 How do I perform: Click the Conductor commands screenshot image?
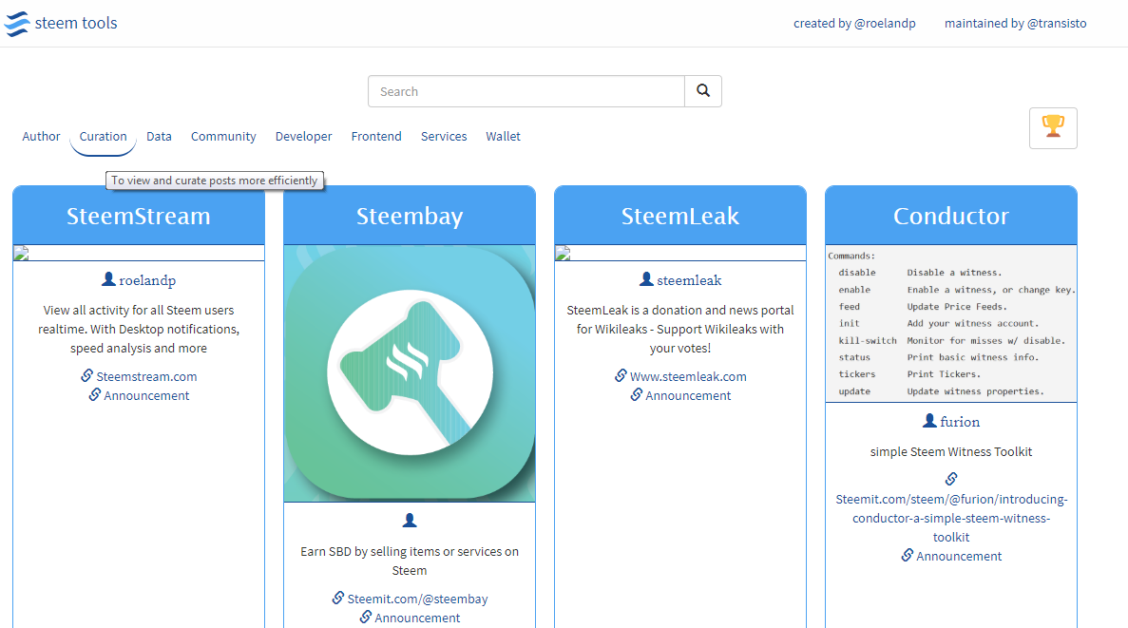coord(951,323)
